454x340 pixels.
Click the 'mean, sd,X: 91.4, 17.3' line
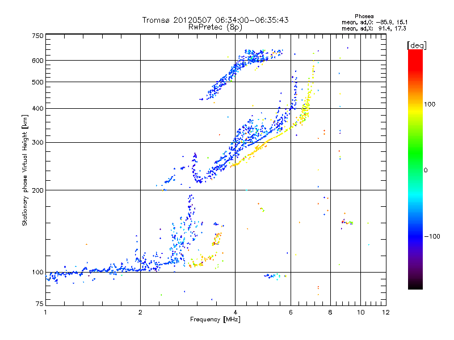(x=374, y=28)
